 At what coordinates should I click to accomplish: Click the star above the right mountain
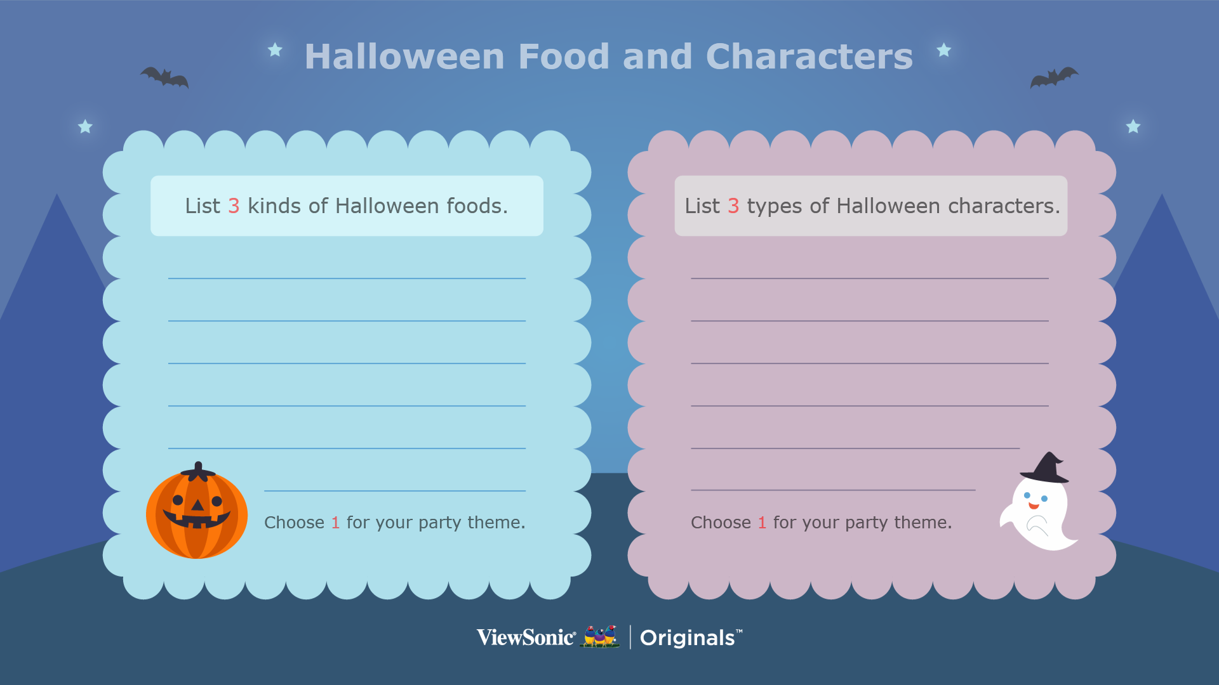(x=1133, y=126)
